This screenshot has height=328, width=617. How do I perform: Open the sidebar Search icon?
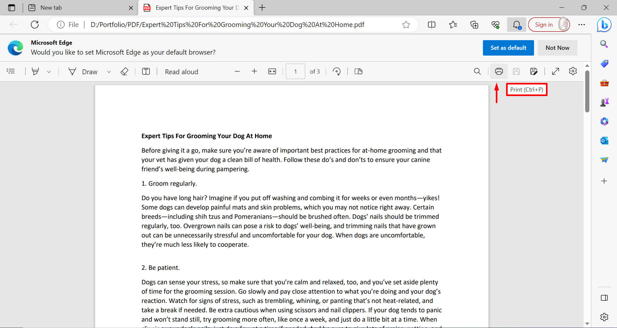click(x=604, y=44)
